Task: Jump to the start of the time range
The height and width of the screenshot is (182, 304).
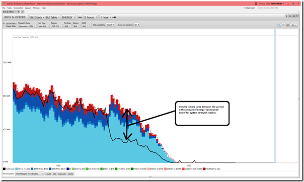Action: (80, 18)
